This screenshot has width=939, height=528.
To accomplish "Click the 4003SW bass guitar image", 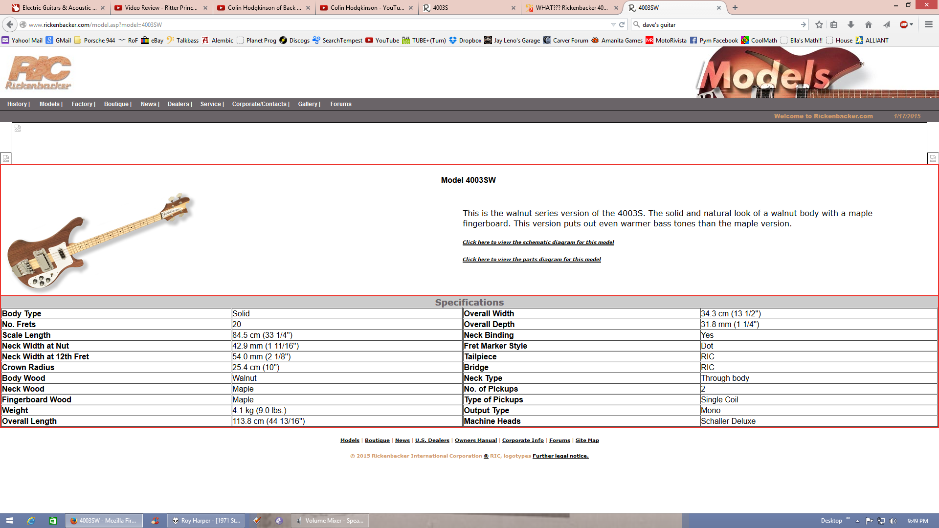I will coord(100,242).
